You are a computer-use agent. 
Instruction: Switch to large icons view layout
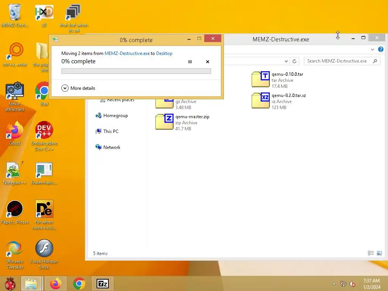379,253
